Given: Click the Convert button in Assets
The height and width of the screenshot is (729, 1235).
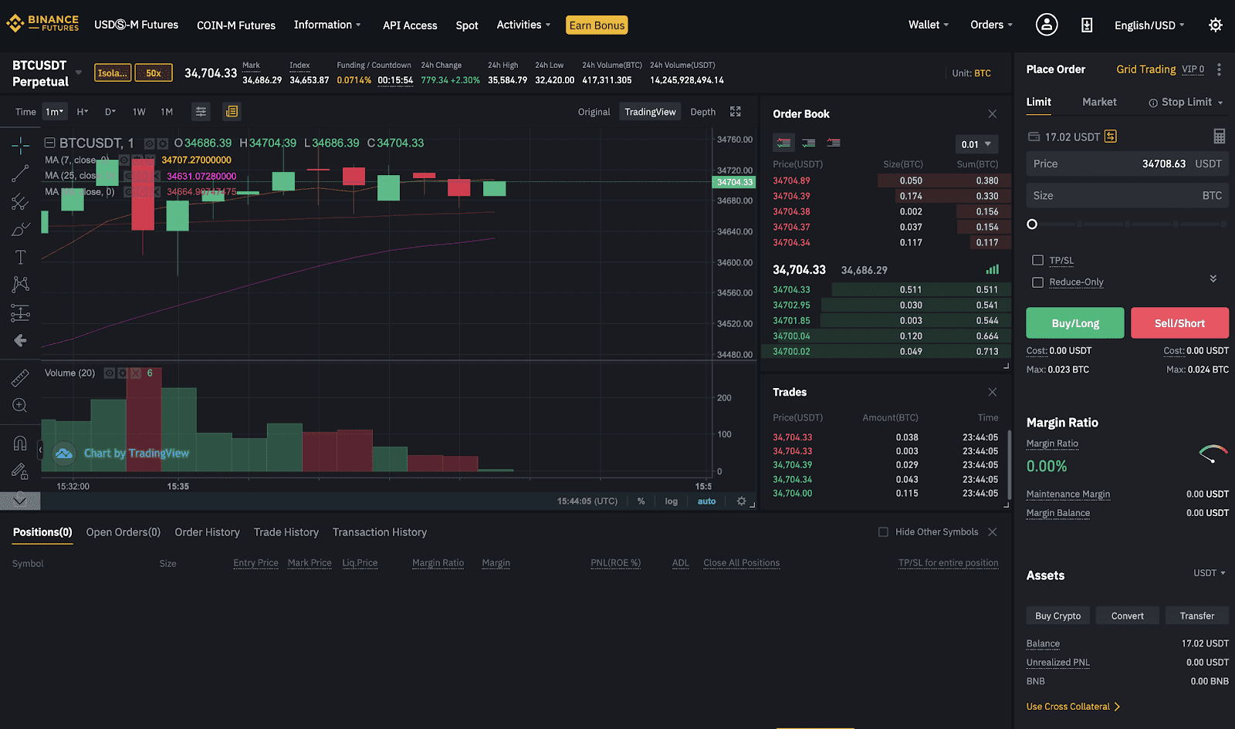Looking at the screenshot, I should [1128, 616].
